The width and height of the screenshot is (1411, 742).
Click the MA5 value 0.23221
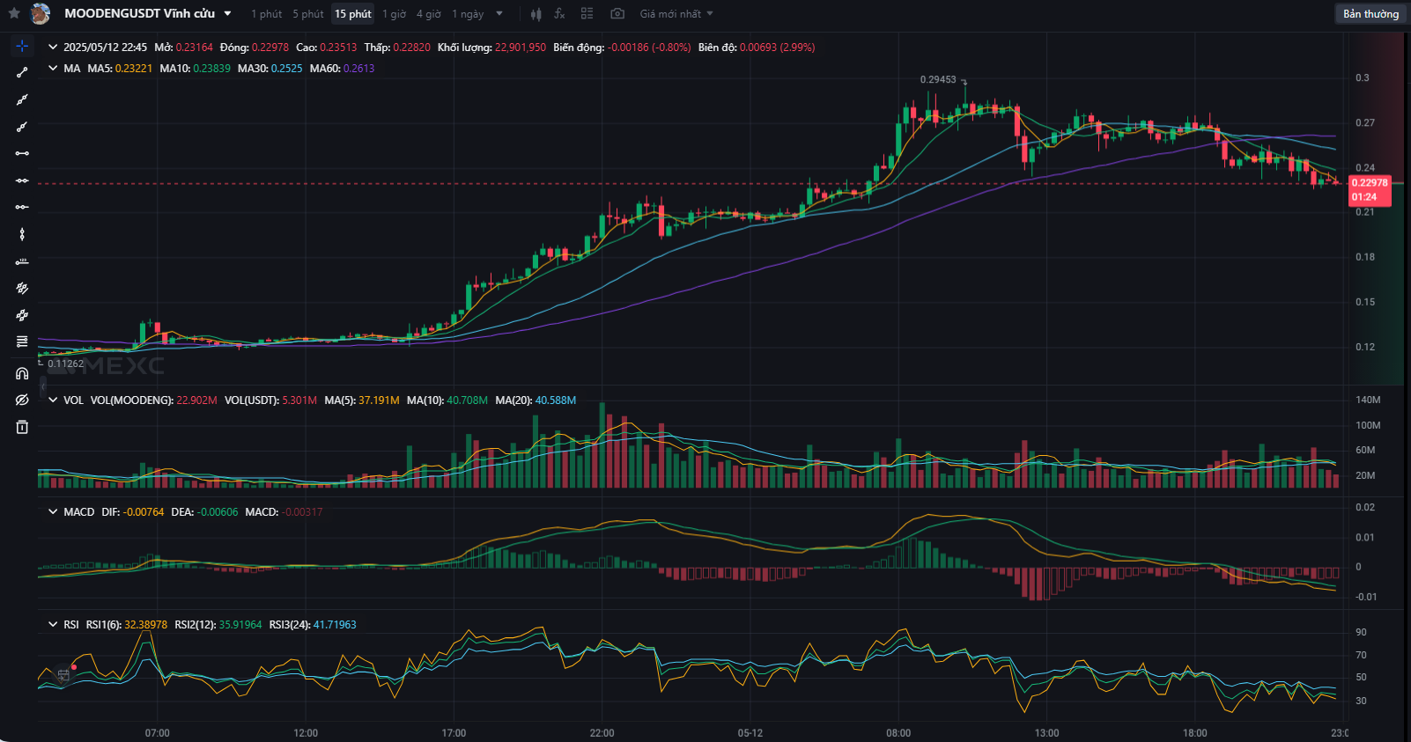tap(134, 69)
